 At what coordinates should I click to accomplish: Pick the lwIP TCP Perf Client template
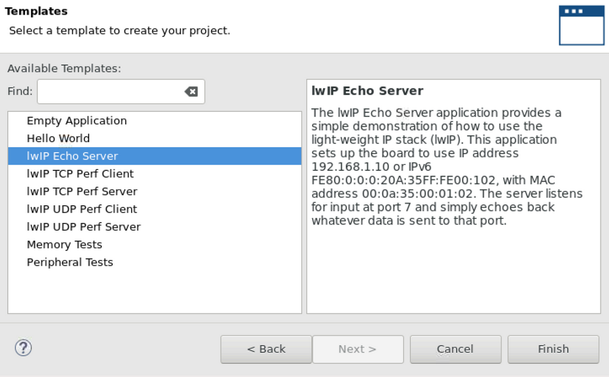(x=80, y=174)
